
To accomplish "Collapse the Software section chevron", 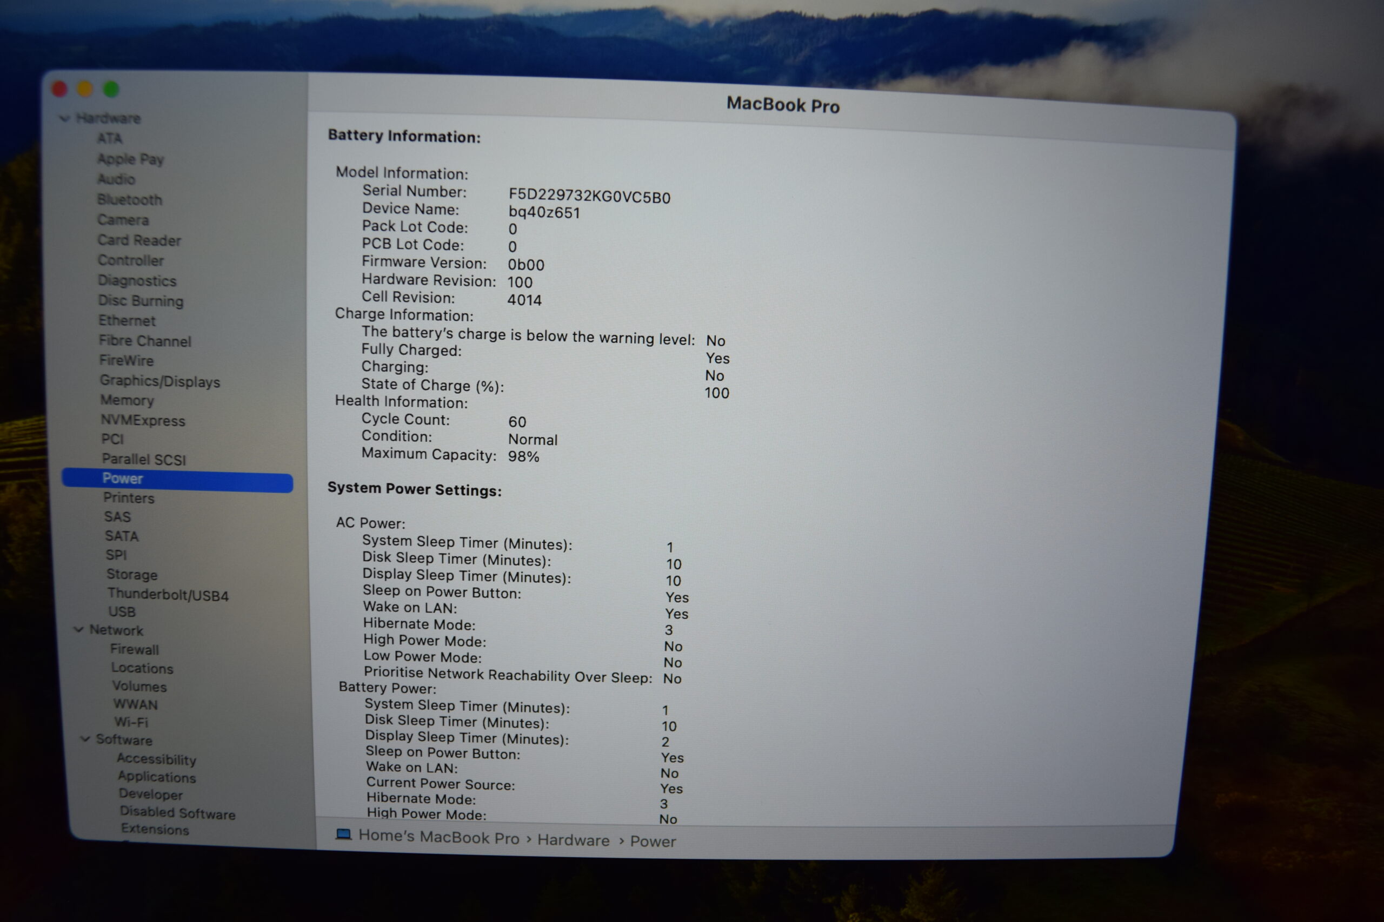I will click(x=85, y=738).
